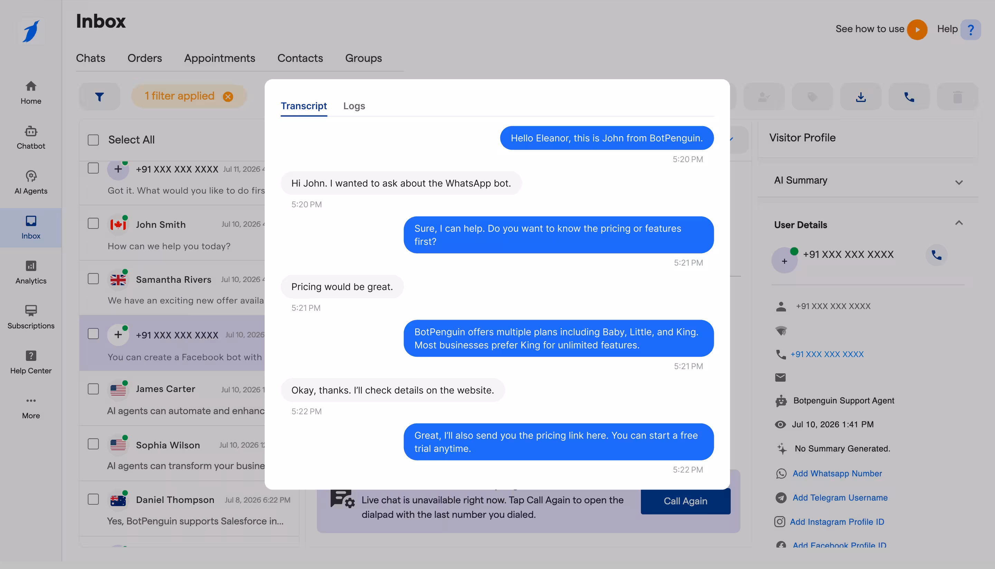The image size is (995, 569).
Task: Remove the applied filter with the X
Action: point(228,96)
